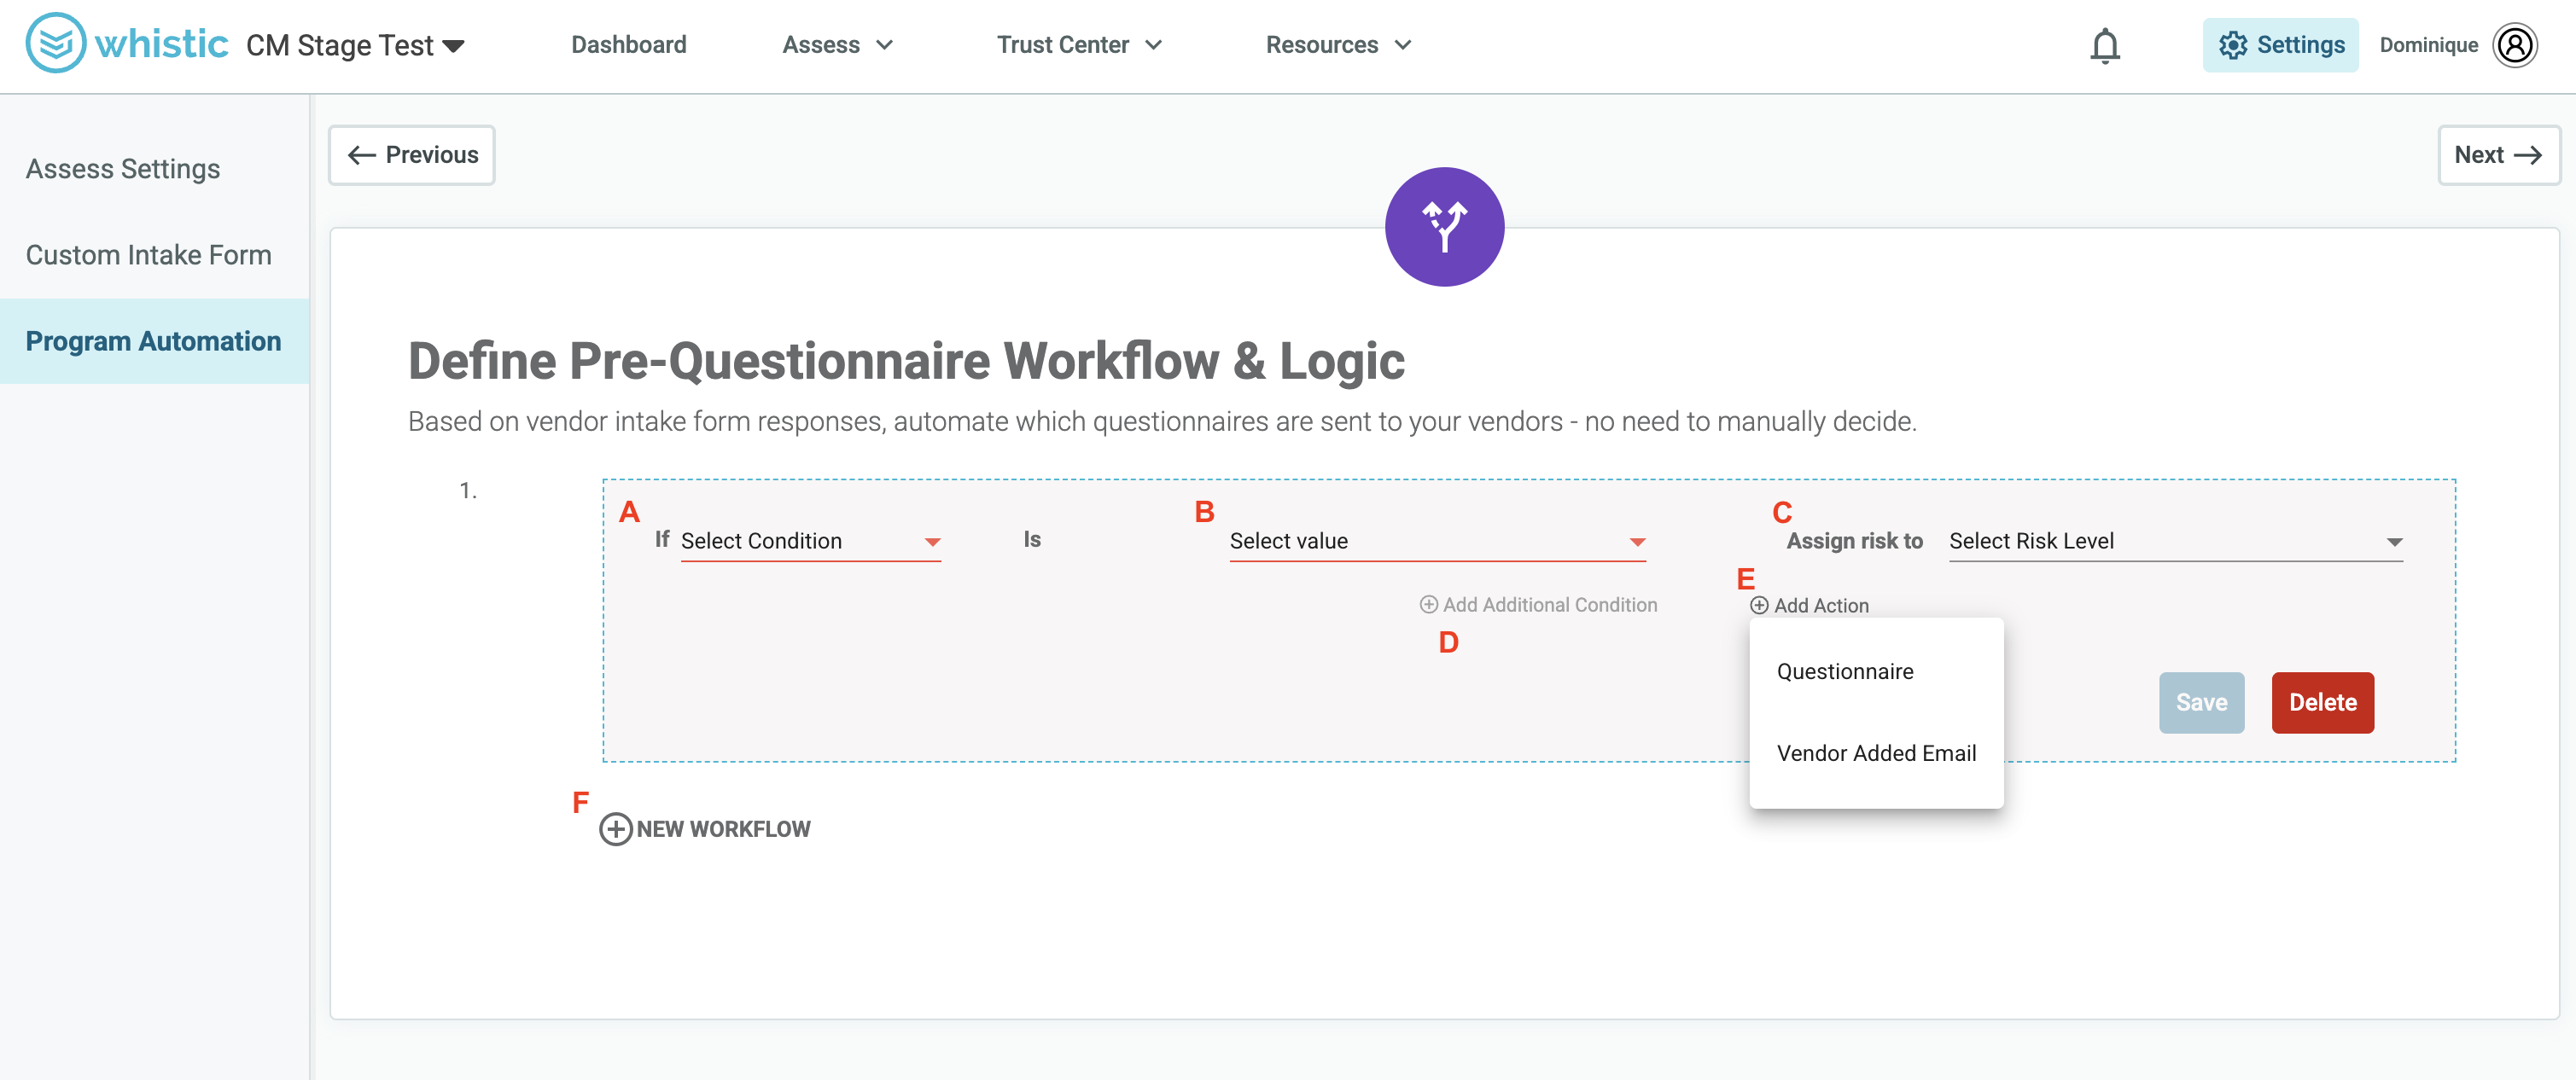Open Assess Settings in the sidebar
Screen dimensions: 2576x1080
pyautogui.click(x=123, y=169)
